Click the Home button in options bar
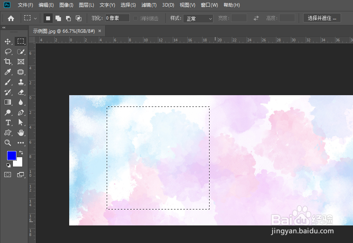The image size is (353, 243). click(11, 18)
